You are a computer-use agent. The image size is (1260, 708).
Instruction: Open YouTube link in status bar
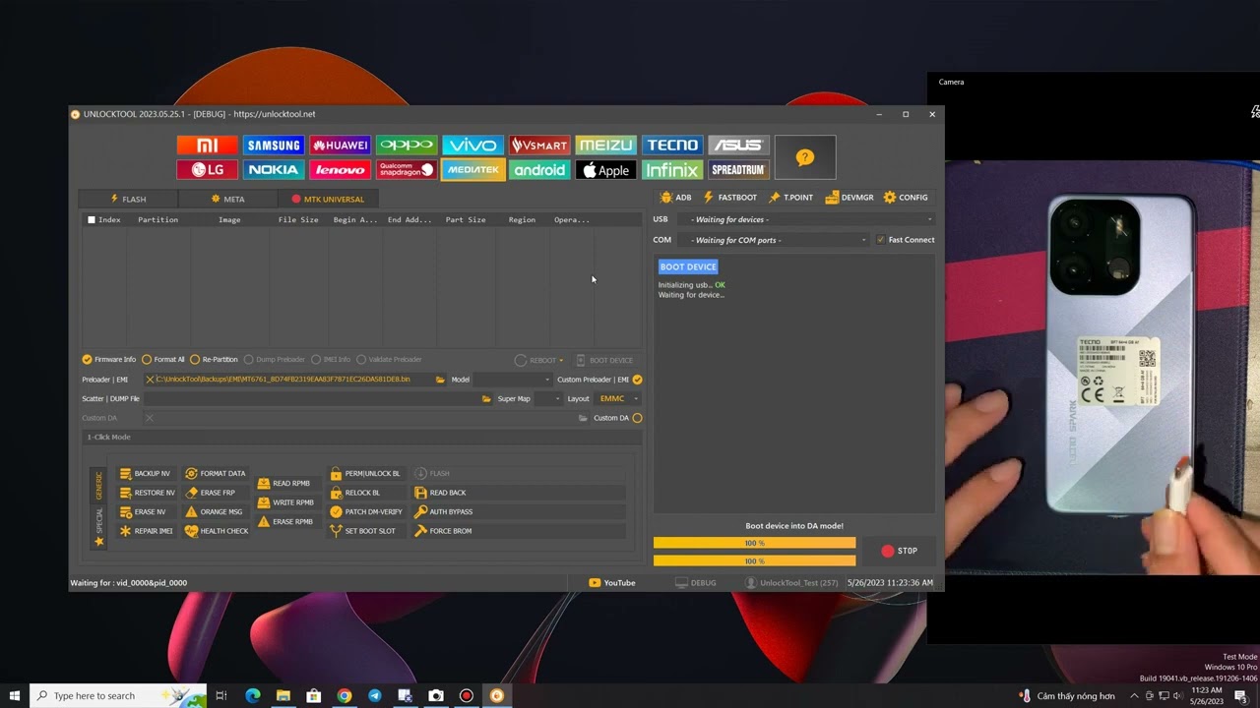(x=611, y=583)
